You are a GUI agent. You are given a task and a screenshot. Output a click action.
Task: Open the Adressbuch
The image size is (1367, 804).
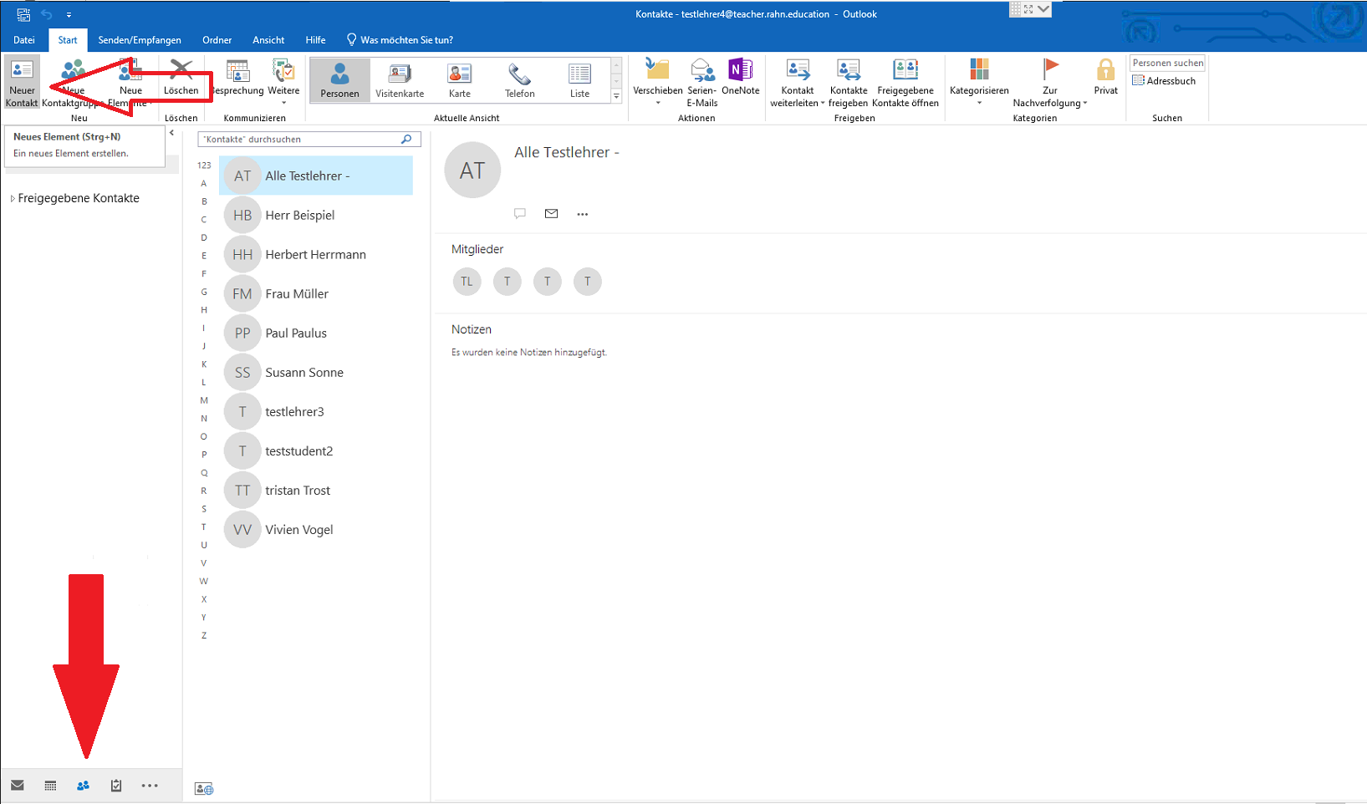tap(1163, 81)
